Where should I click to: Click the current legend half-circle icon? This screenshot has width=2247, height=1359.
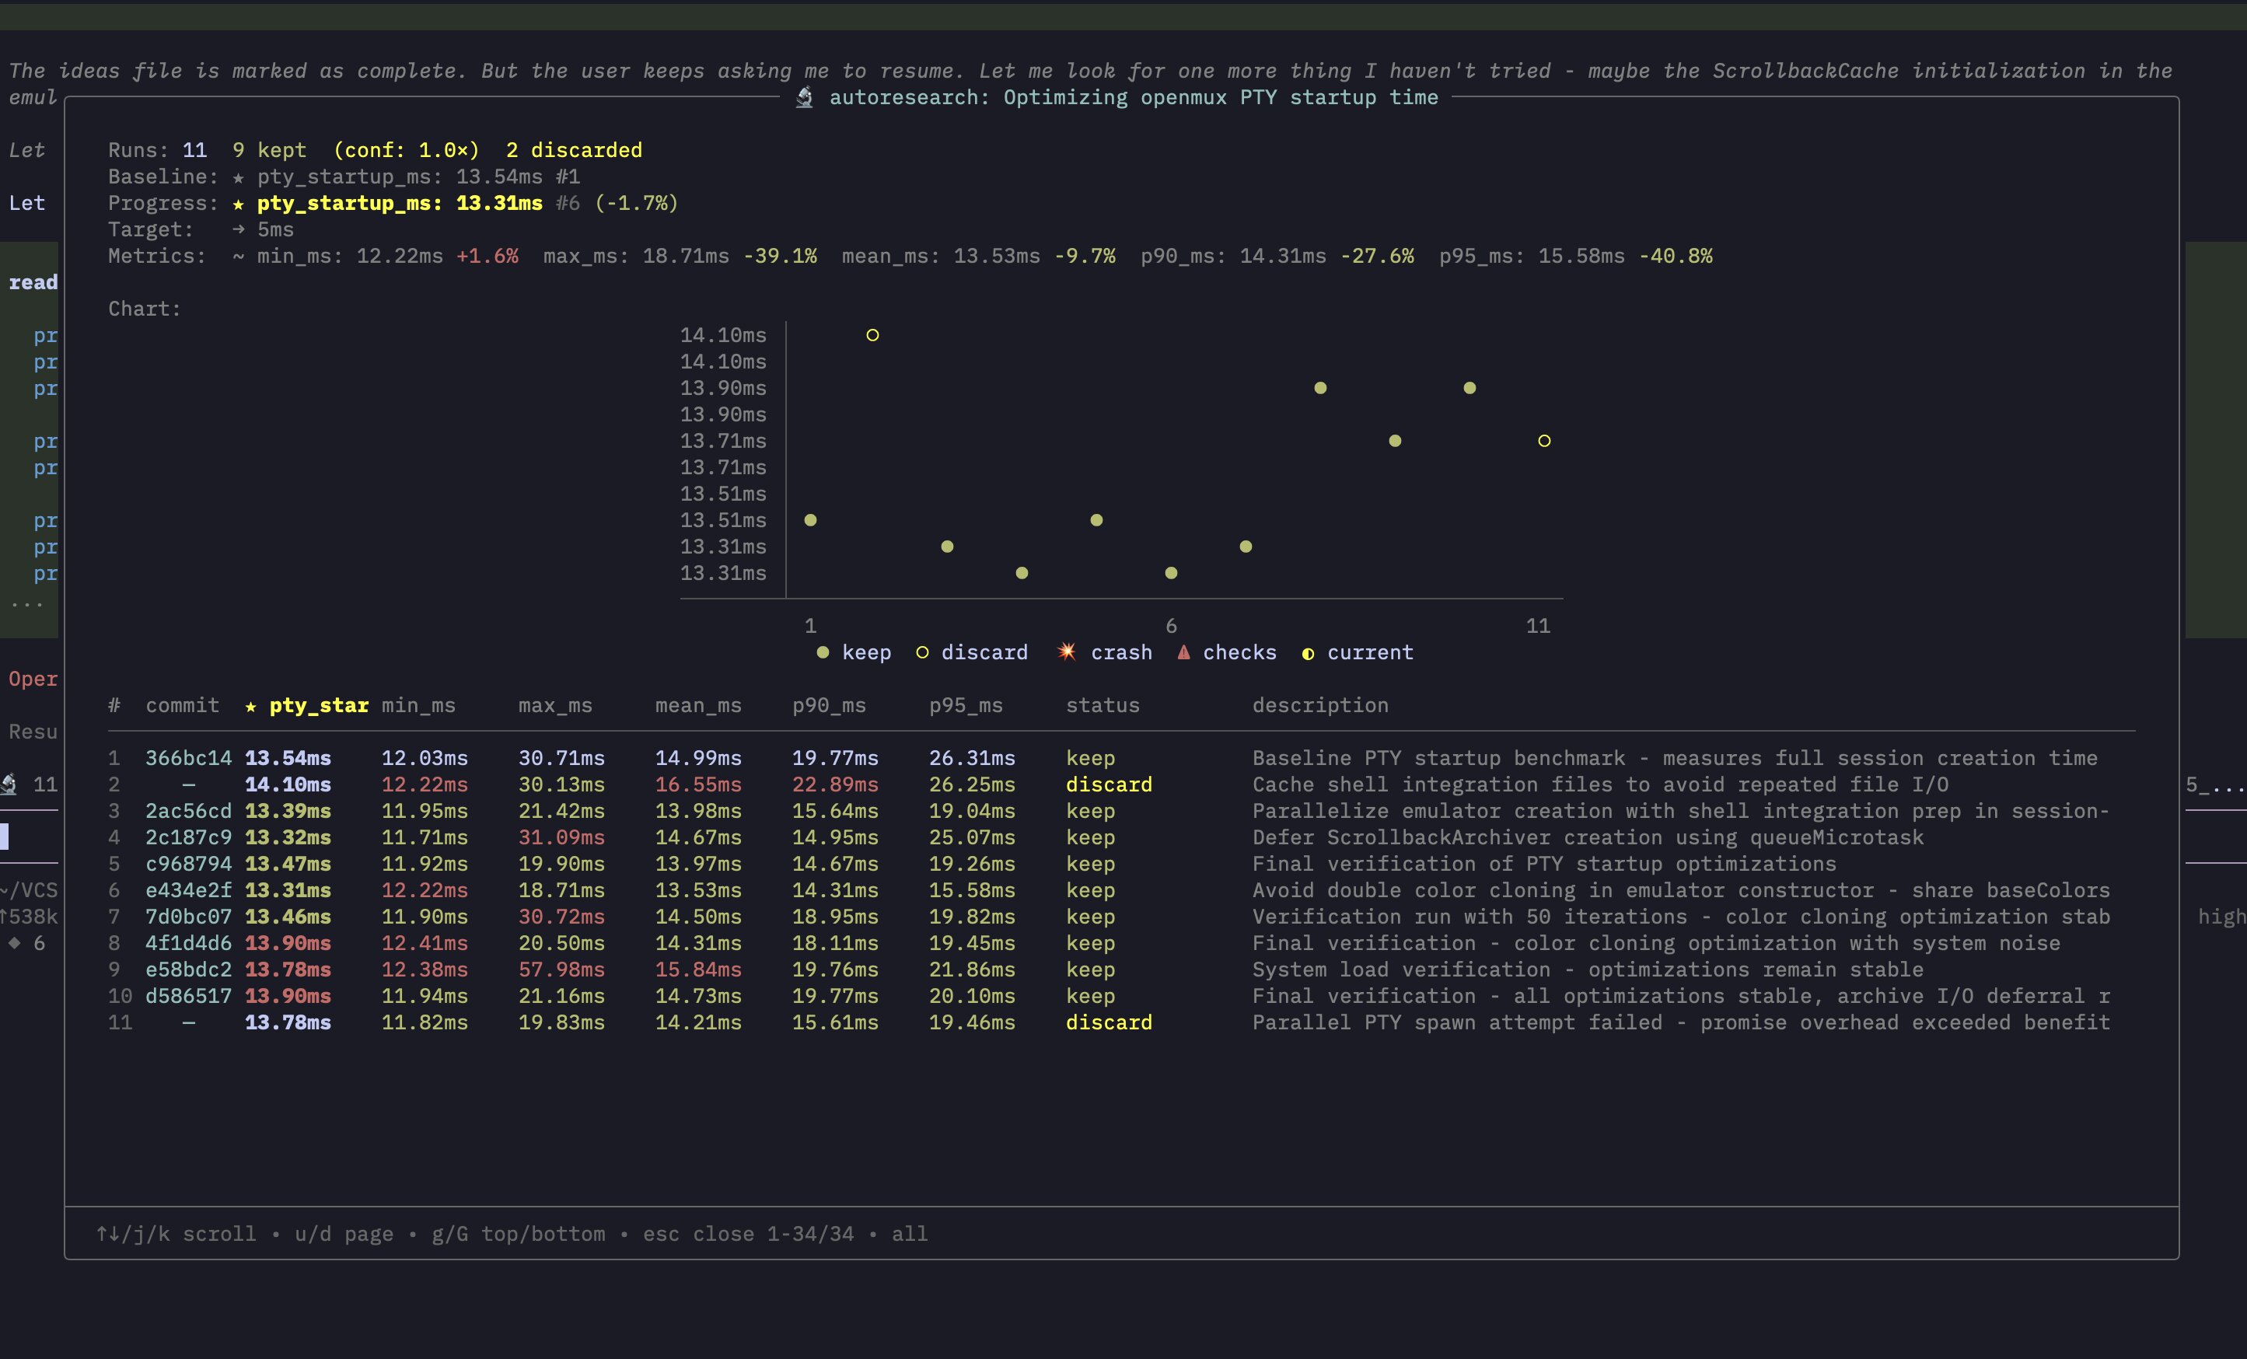(x=1308, y=653)
